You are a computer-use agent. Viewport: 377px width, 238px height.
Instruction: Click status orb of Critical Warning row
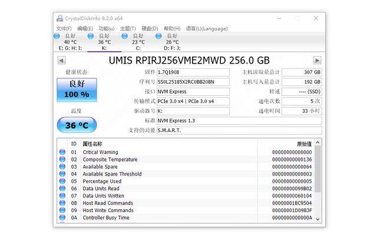[62, 152]
